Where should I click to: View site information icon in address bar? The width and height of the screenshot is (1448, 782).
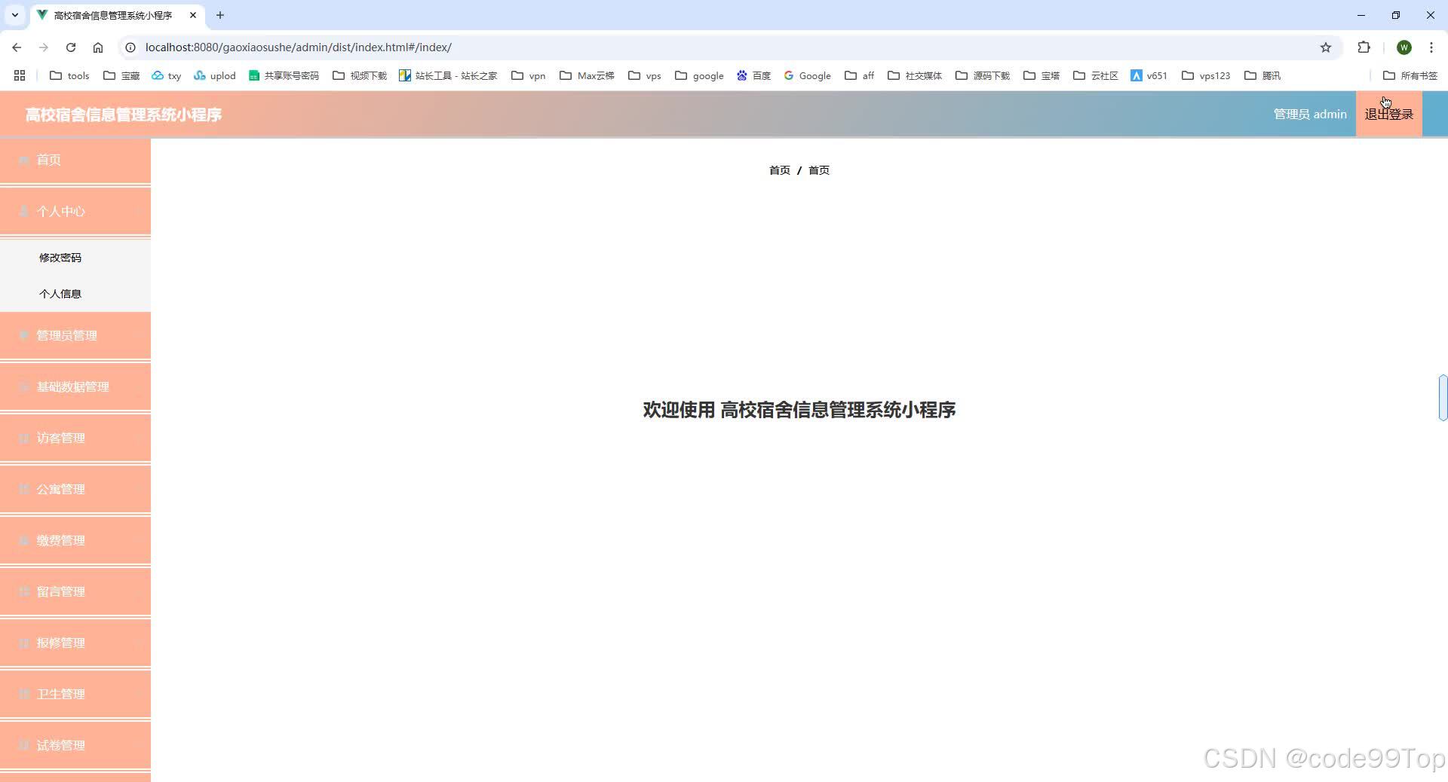(x=130, y=47)
